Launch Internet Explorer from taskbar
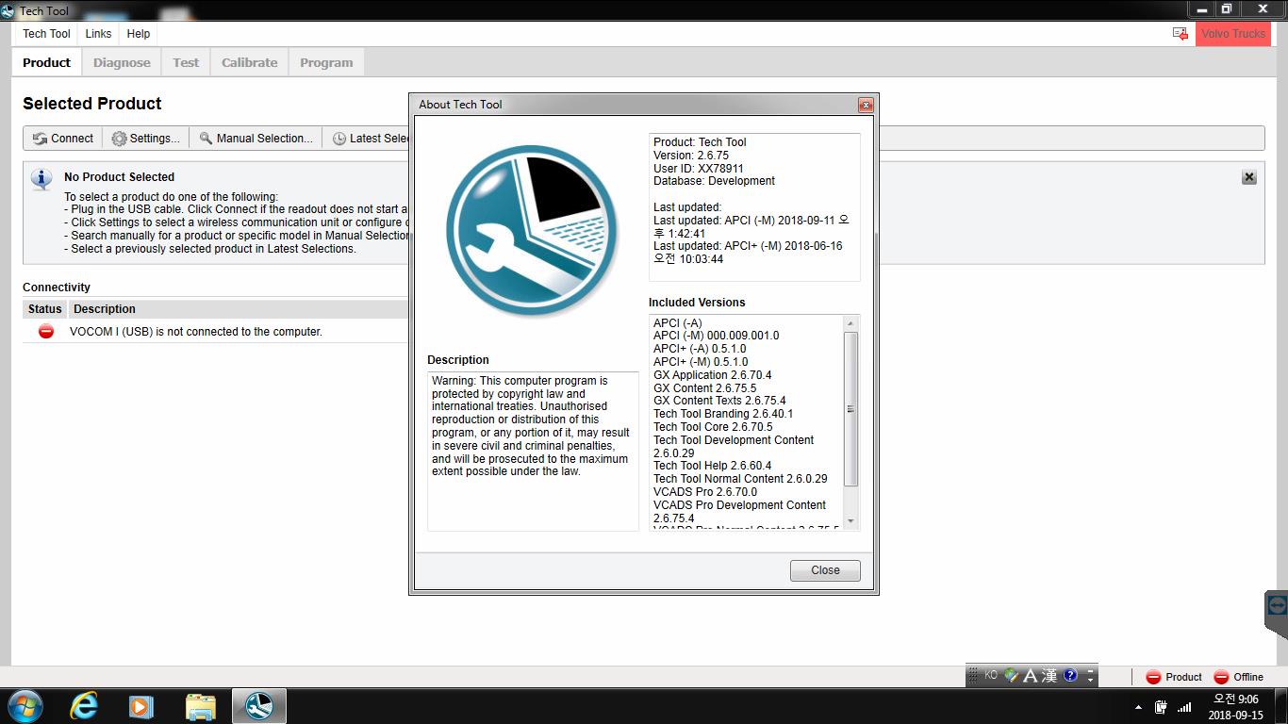The image size is (1288, 724). coord(84,705)
